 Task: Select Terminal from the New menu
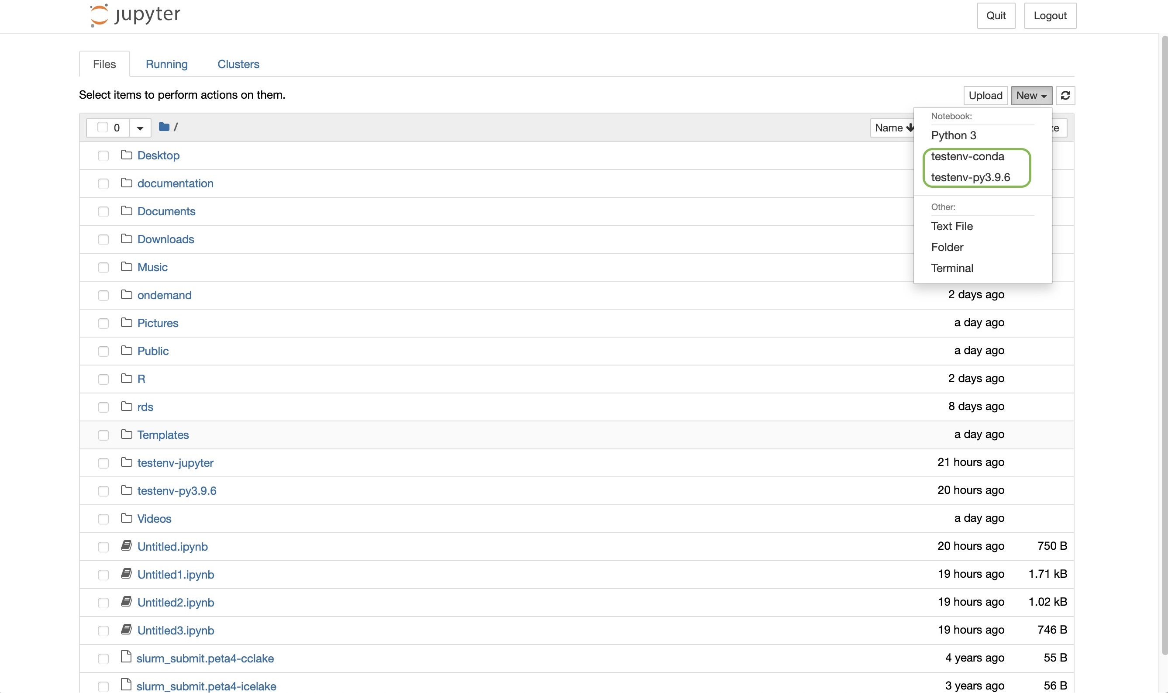click(952, 268)
